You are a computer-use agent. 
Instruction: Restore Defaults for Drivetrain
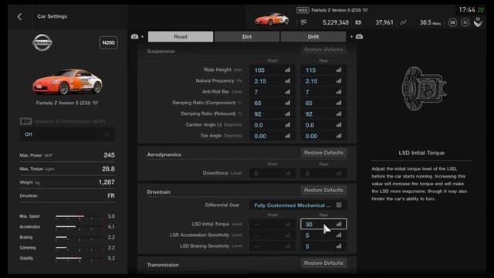point(323,191)
